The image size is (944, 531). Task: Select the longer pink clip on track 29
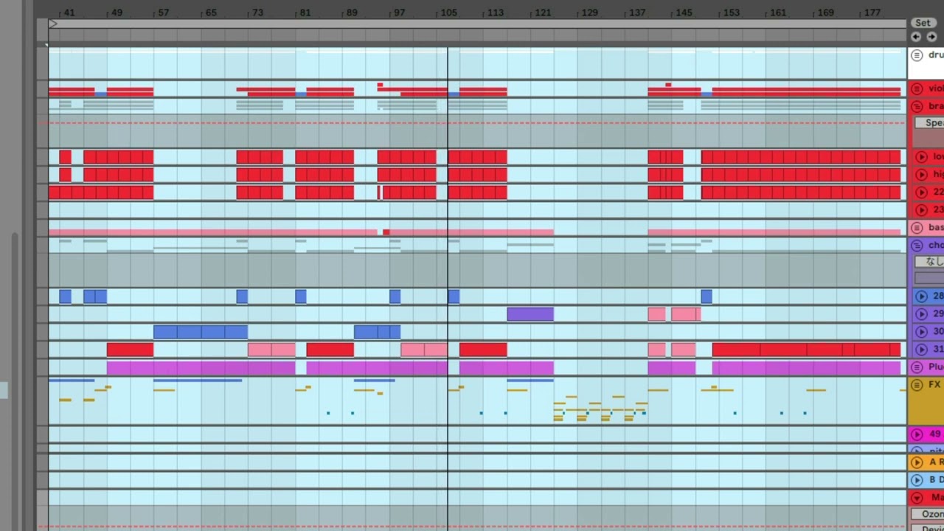coord(686,314)
